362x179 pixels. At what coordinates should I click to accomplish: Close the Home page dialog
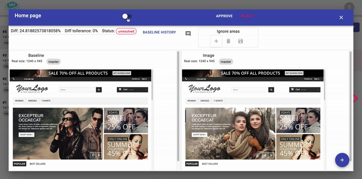[x=341, y=18]
